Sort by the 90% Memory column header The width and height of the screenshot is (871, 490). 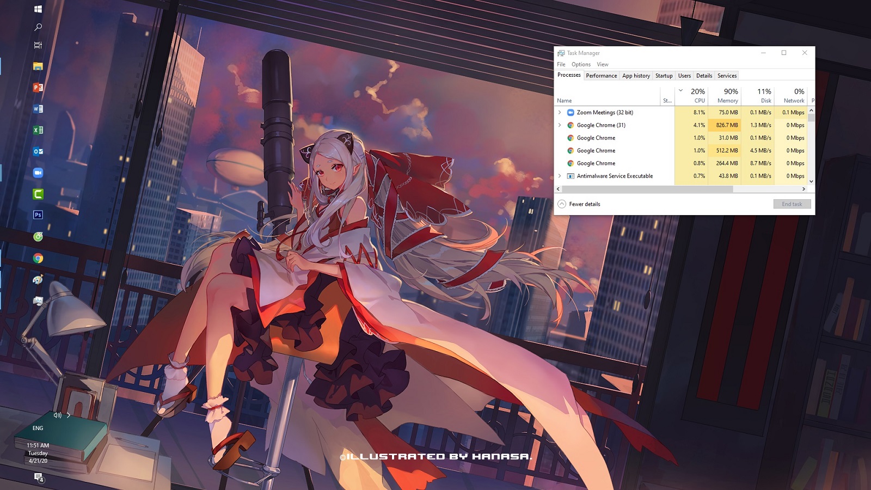click(x=725, y=96)
